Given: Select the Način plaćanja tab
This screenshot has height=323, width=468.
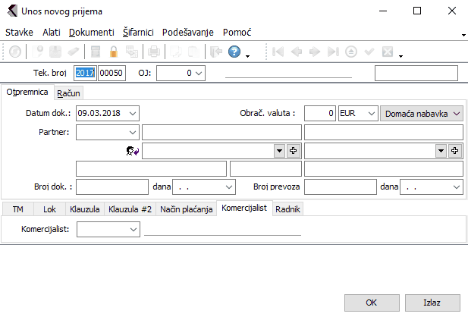Looking at the screenshot, I should pyautogui.click(x=186, y=209).
